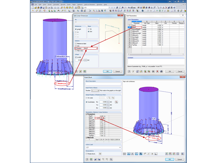The image size is (217, 163).
Task: Open load case LC1 dropdown in main toolbar
Action: click(x=109, y=8)
